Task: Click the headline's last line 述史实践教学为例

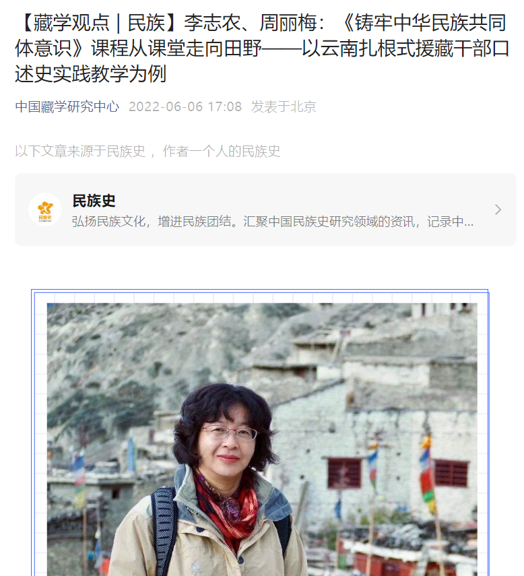Action: click(x=91, y=74)
